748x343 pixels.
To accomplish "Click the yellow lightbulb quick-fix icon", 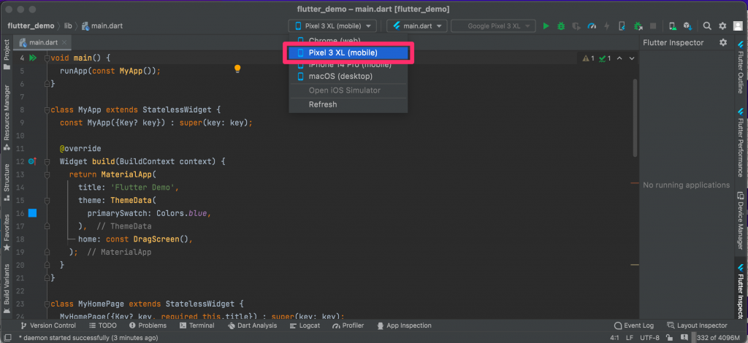I will (237, 69).
